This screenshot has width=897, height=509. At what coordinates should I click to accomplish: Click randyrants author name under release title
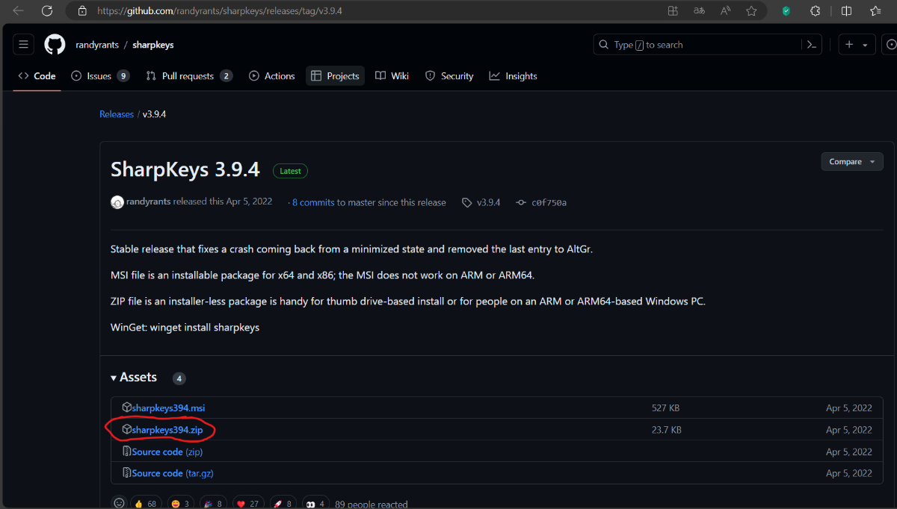[148, 202]
